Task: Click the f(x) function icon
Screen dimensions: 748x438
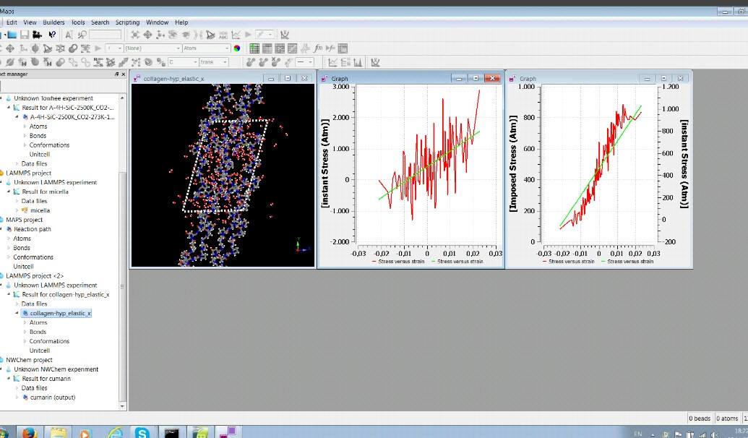Action: [318, 48]
